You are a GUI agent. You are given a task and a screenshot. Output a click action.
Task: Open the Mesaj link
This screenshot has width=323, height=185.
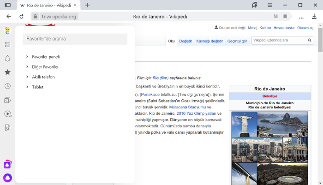pyautogui.click(x=252, y=28)
